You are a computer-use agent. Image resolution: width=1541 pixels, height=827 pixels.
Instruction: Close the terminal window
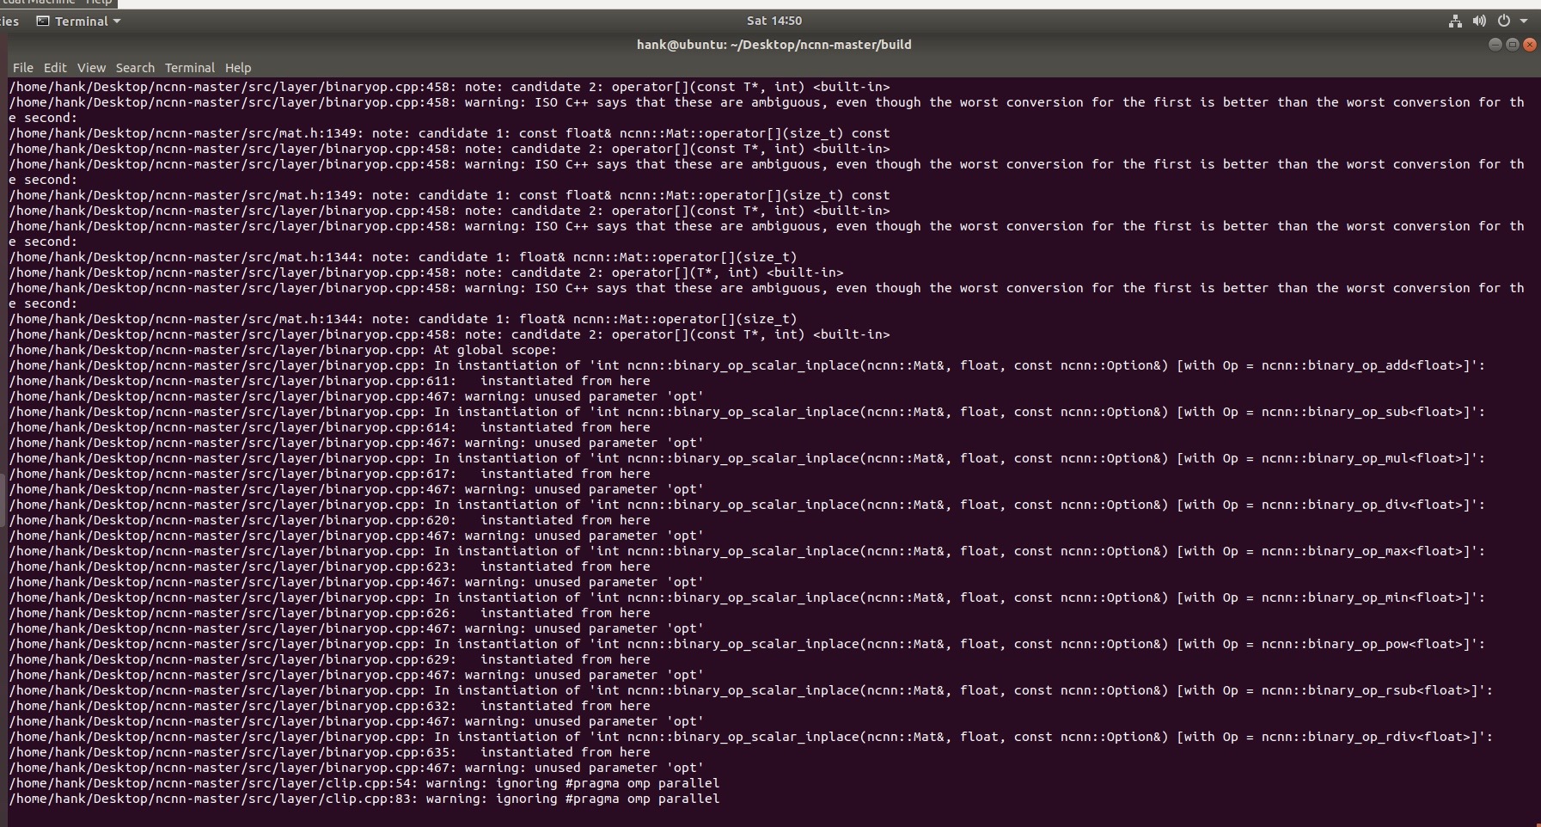coord(1529,45)
